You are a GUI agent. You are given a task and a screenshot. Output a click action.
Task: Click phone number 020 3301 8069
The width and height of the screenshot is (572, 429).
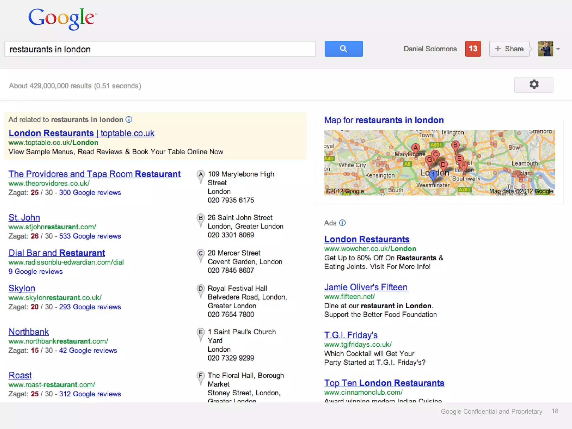(231, 235)
